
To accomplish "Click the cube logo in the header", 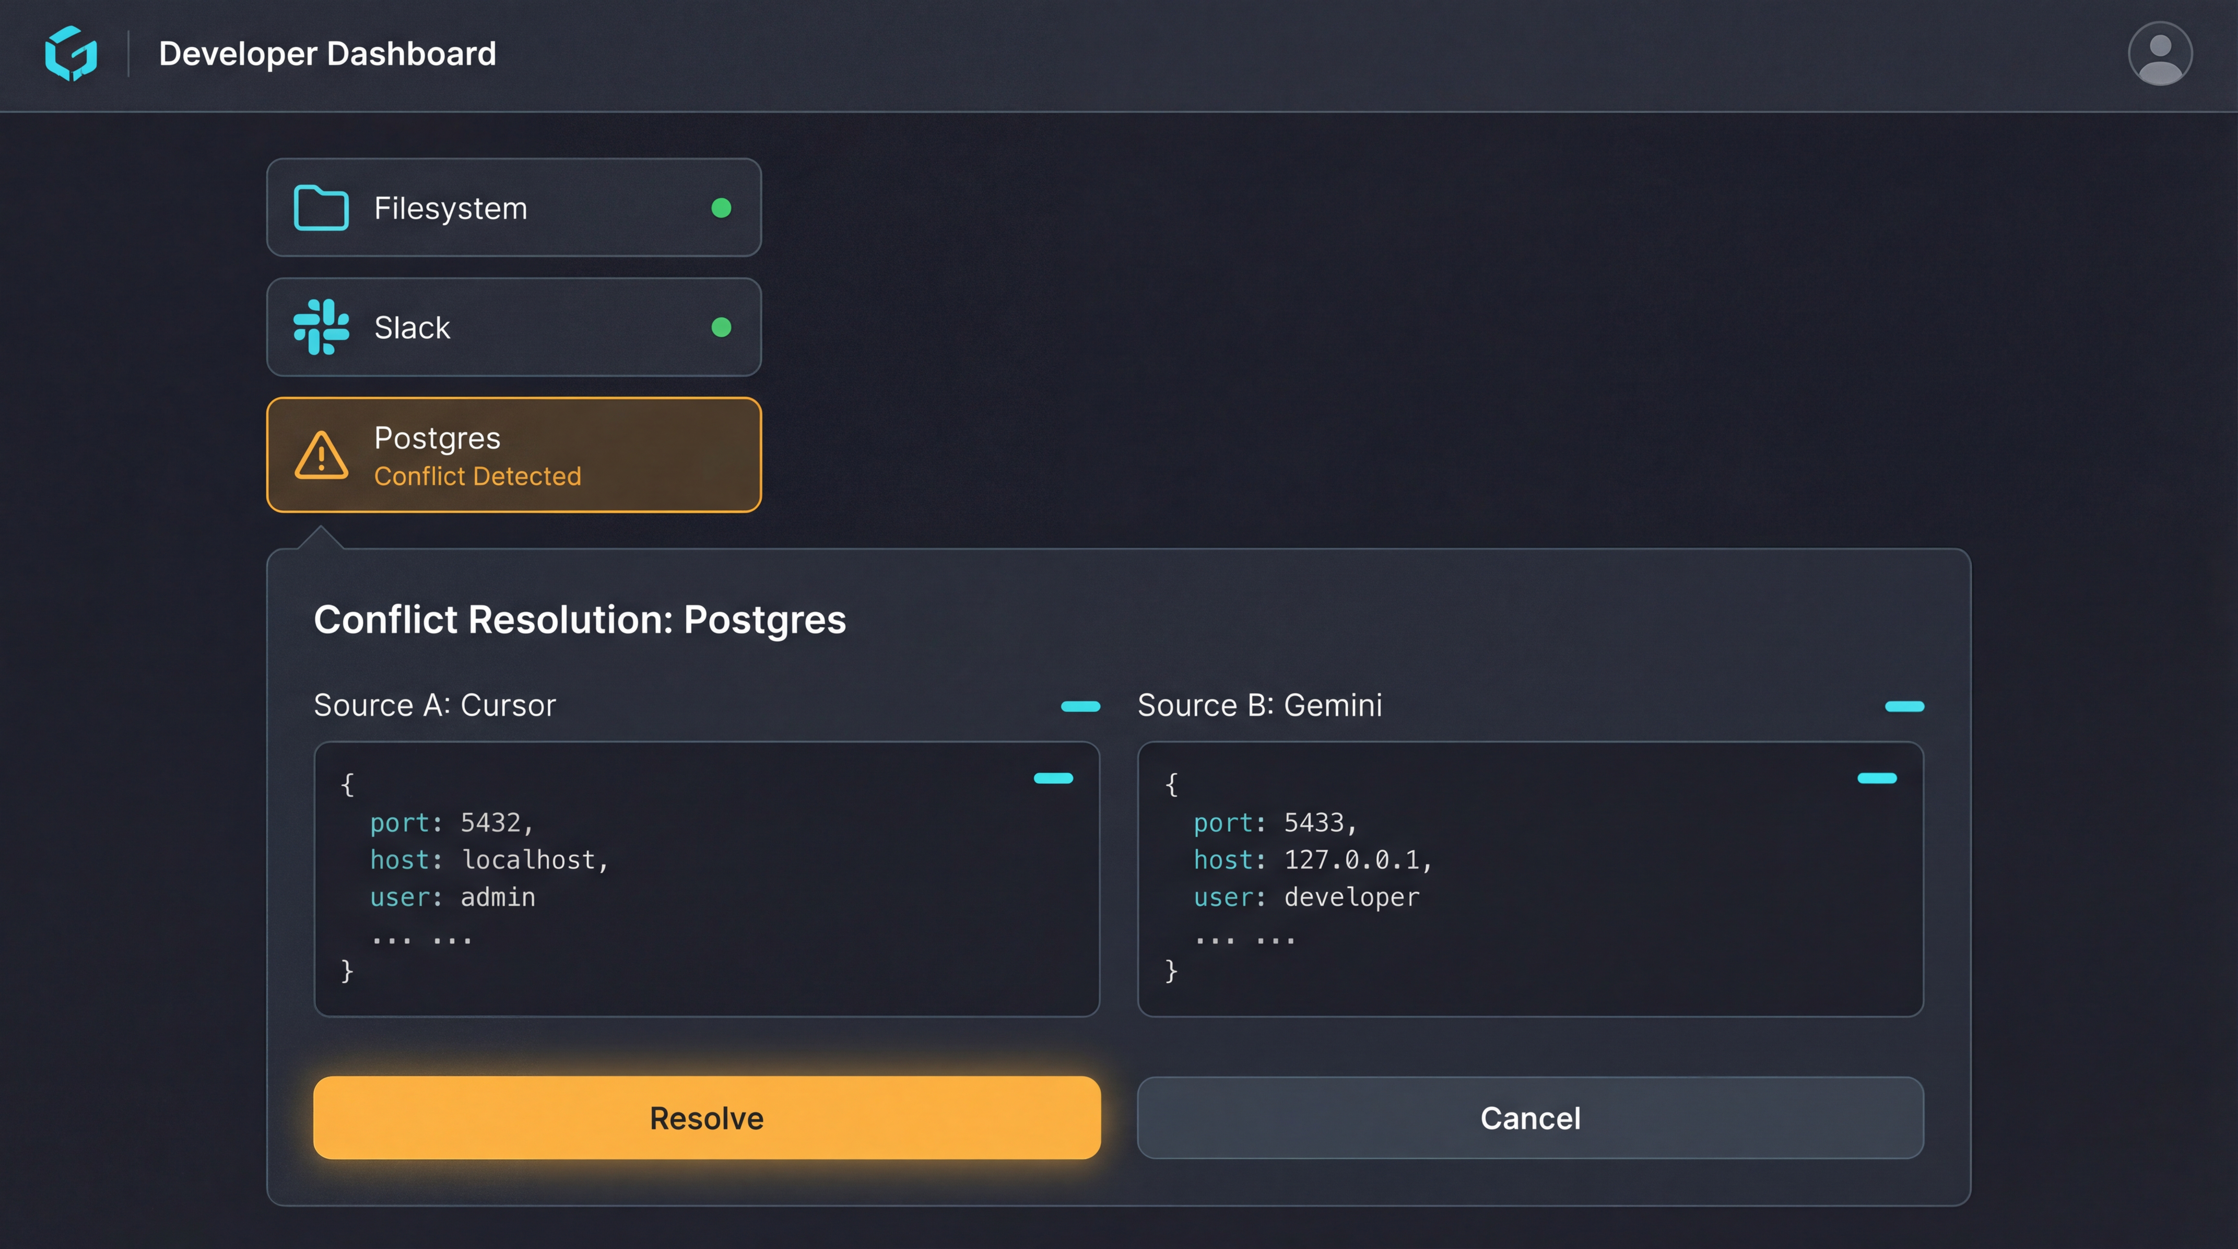I will (71, 54).
